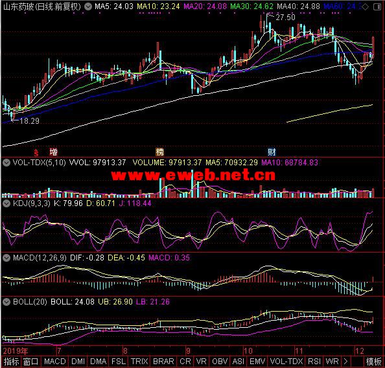Click the 2019年 label on the time axis
The image size is (385, 368).
[x=15, y=351]
